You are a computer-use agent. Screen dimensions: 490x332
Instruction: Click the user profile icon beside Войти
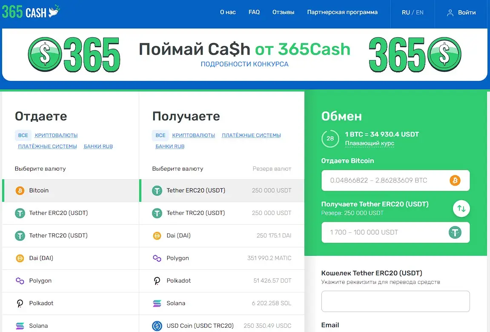450,13
